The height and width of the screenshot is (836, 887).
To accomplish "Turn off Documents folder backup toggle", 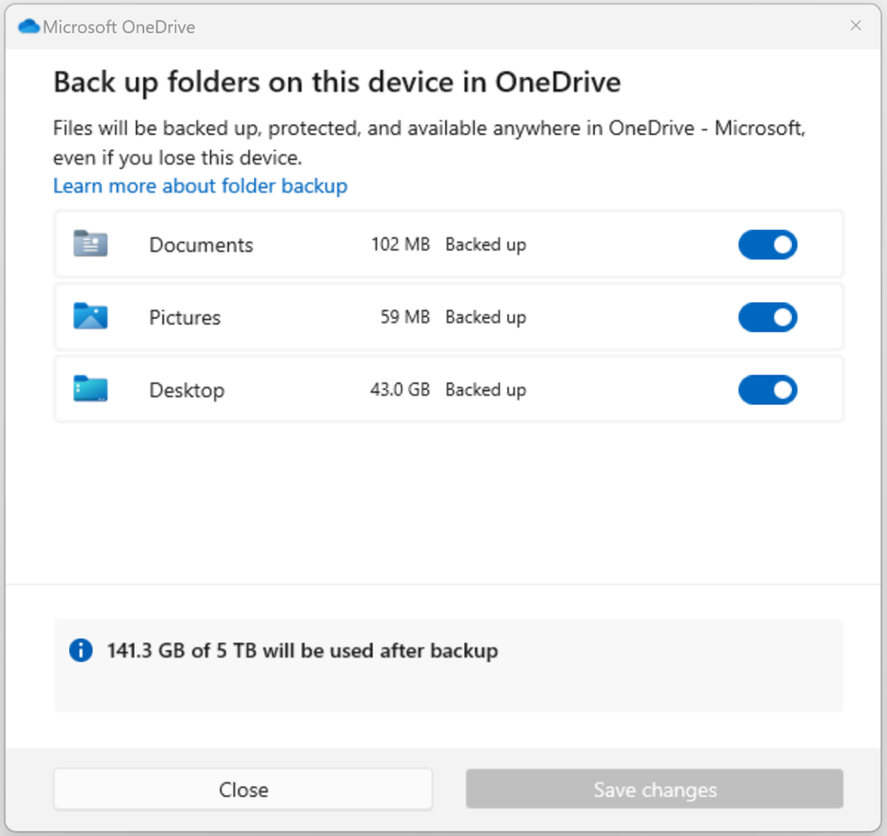I will click(767, 244).
